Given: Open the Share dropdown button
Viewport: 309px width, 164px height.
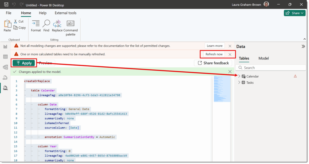Looking at the screenshot, I should click(x=295, y=13).
